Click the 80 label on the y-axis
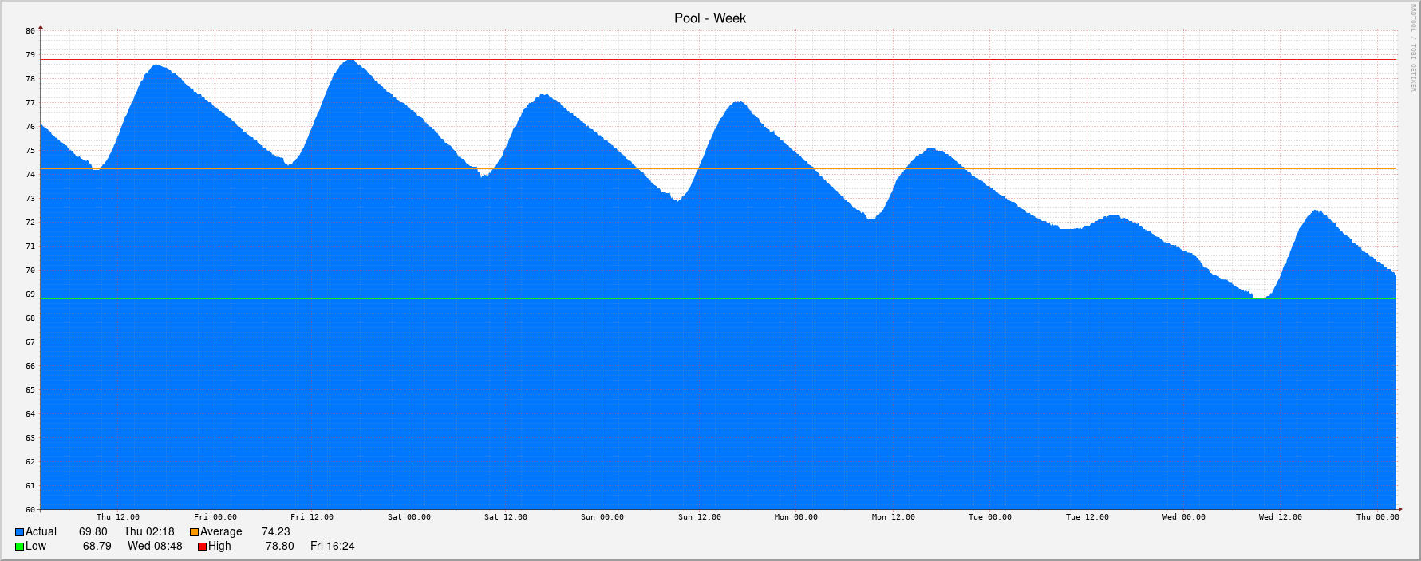This screenshot has width=1421, height=561. 30,31
